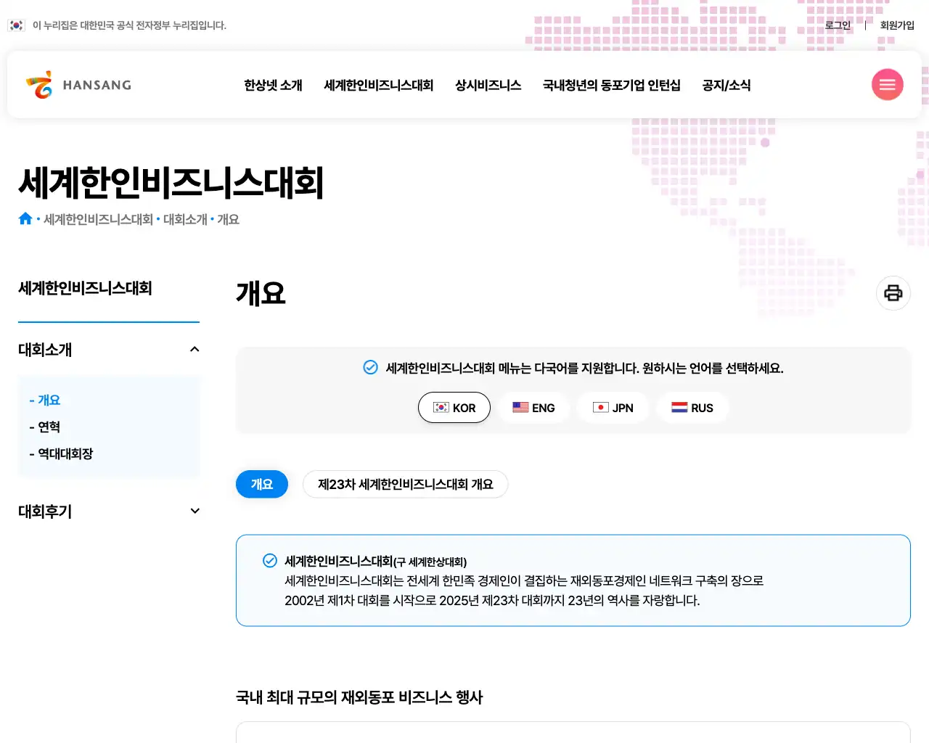Select KOR language option
The width and height of the screenshot is (929, 743).
pyautogui.click(x=454, y=408)
